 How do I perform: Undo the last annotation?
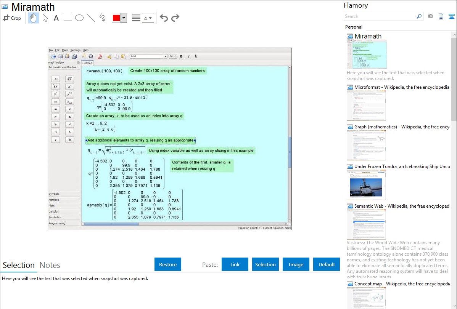[164, 18]
